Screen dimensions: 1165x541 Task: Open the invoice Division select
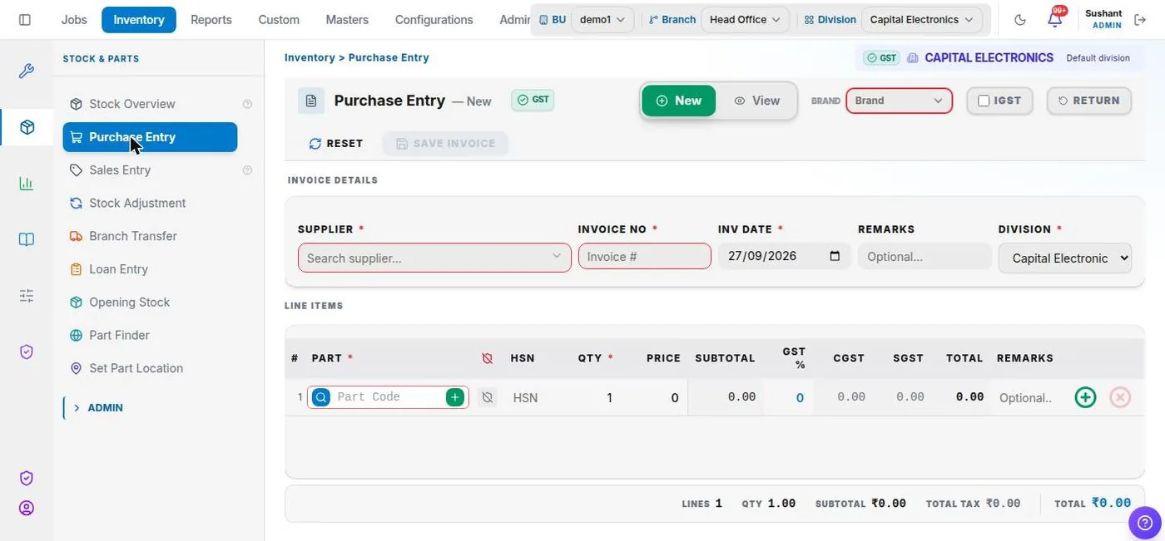pyautogui.click(x=1065, y=258)
